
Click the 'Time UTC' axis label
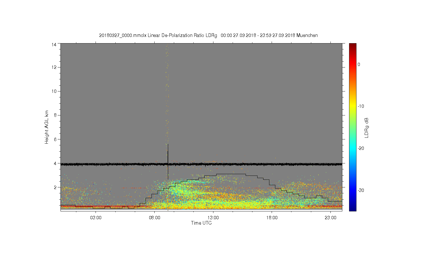[x=201, y=223]
